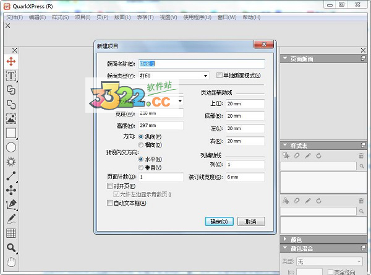371x275 pixels.
Task: Open 页面版面 panel options icon
Action: 363,58
